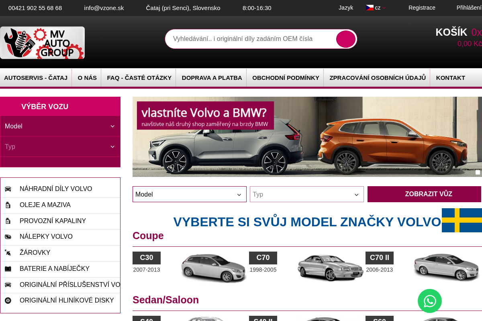Image resolution: width=482 pixels, height=321 pixels.
Task: Expand sidebar Typ dropdown under Výběr vozu
Action: click(x=60, y=147)
